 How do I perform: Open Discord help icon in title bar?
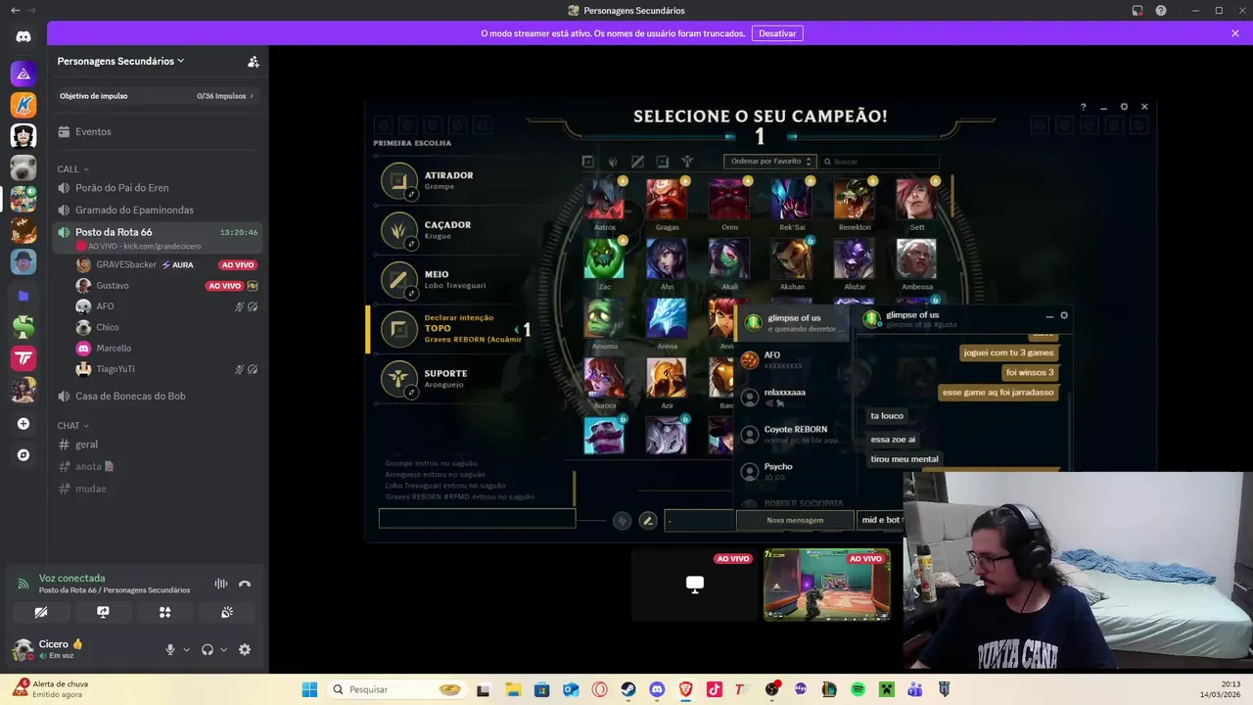[x=1161, y=11]
